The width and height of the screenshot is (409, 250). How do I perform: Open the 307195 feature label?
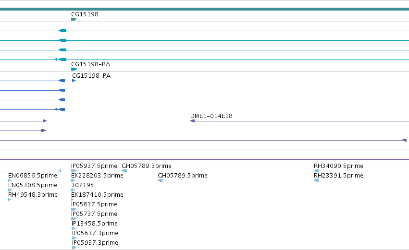(83, 185)
